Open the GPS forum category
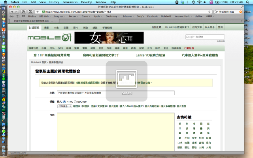This screenshot has width=253, height=158. coord(60,48)
